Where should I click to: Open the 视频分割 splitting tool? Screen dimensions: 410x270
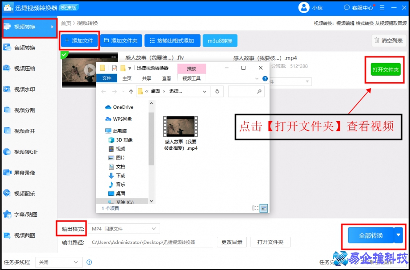(25, 110)
